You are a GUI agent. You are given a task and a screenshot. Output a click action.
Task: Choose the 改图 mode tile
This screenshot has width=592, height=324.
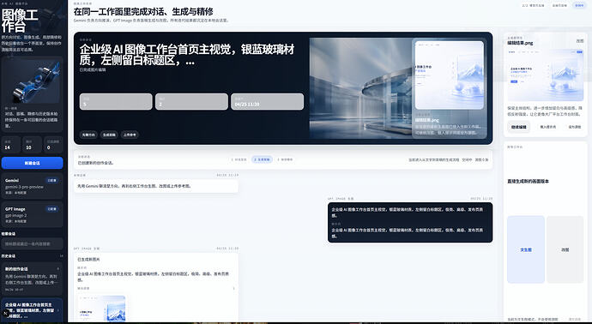[565, 249]
